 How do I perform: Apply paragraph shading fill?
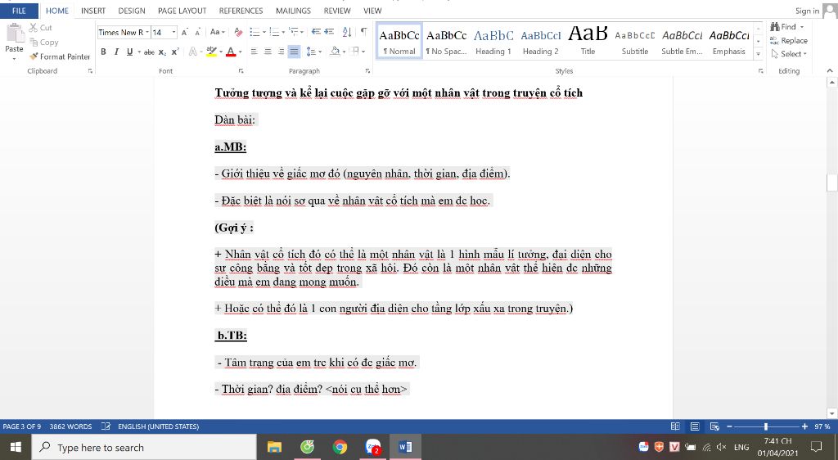pyautogui.click(x=335, y=52)
